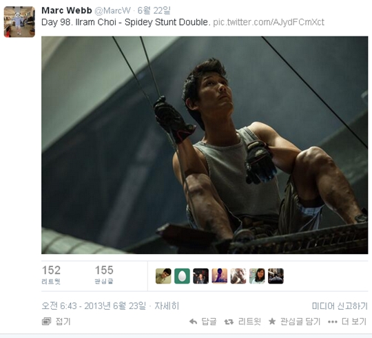Report media via 미디어 신고하기
372x338 pixels.
click(x=340, y=306)
